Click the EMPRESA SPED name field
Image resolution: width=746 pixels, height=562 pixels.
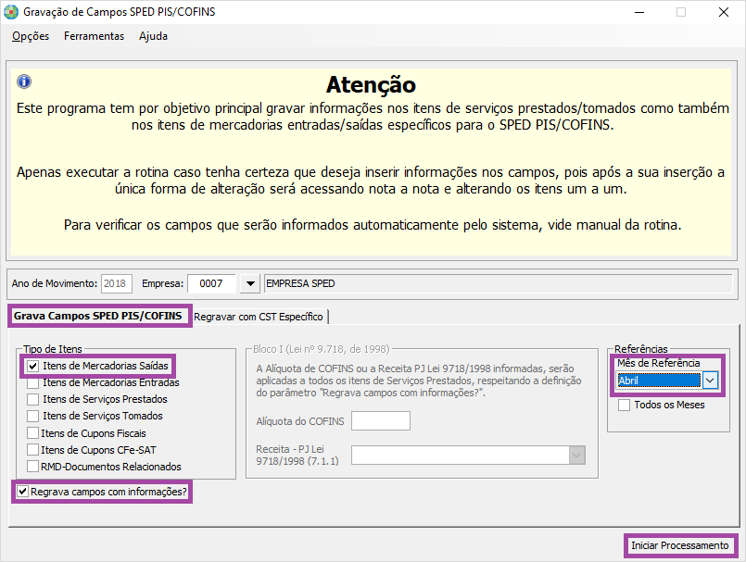point(498,284)
